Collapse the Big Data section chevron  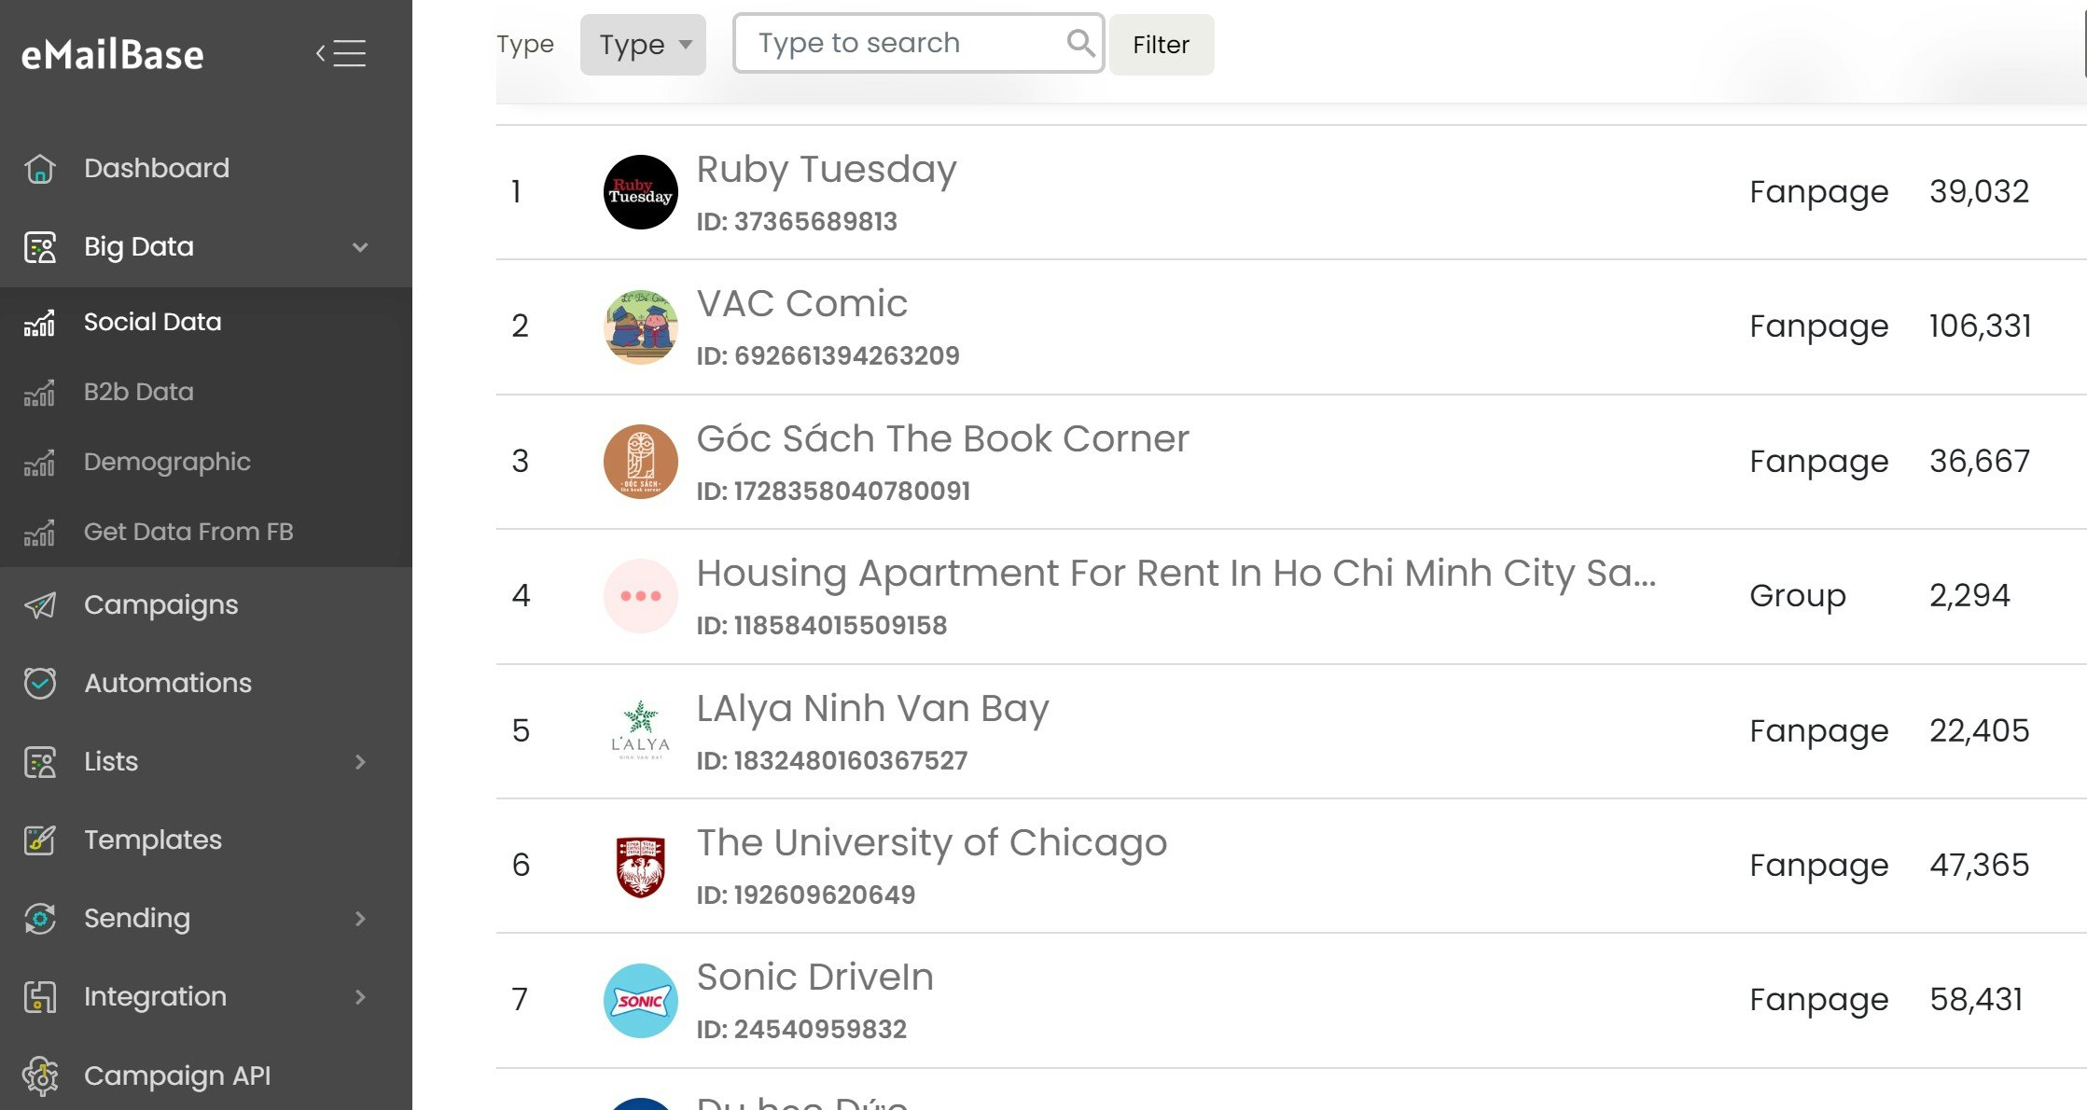point(360,247)
